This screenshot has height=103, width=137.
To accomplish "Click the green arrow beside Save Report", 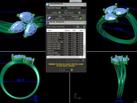I will pos(79,13).
